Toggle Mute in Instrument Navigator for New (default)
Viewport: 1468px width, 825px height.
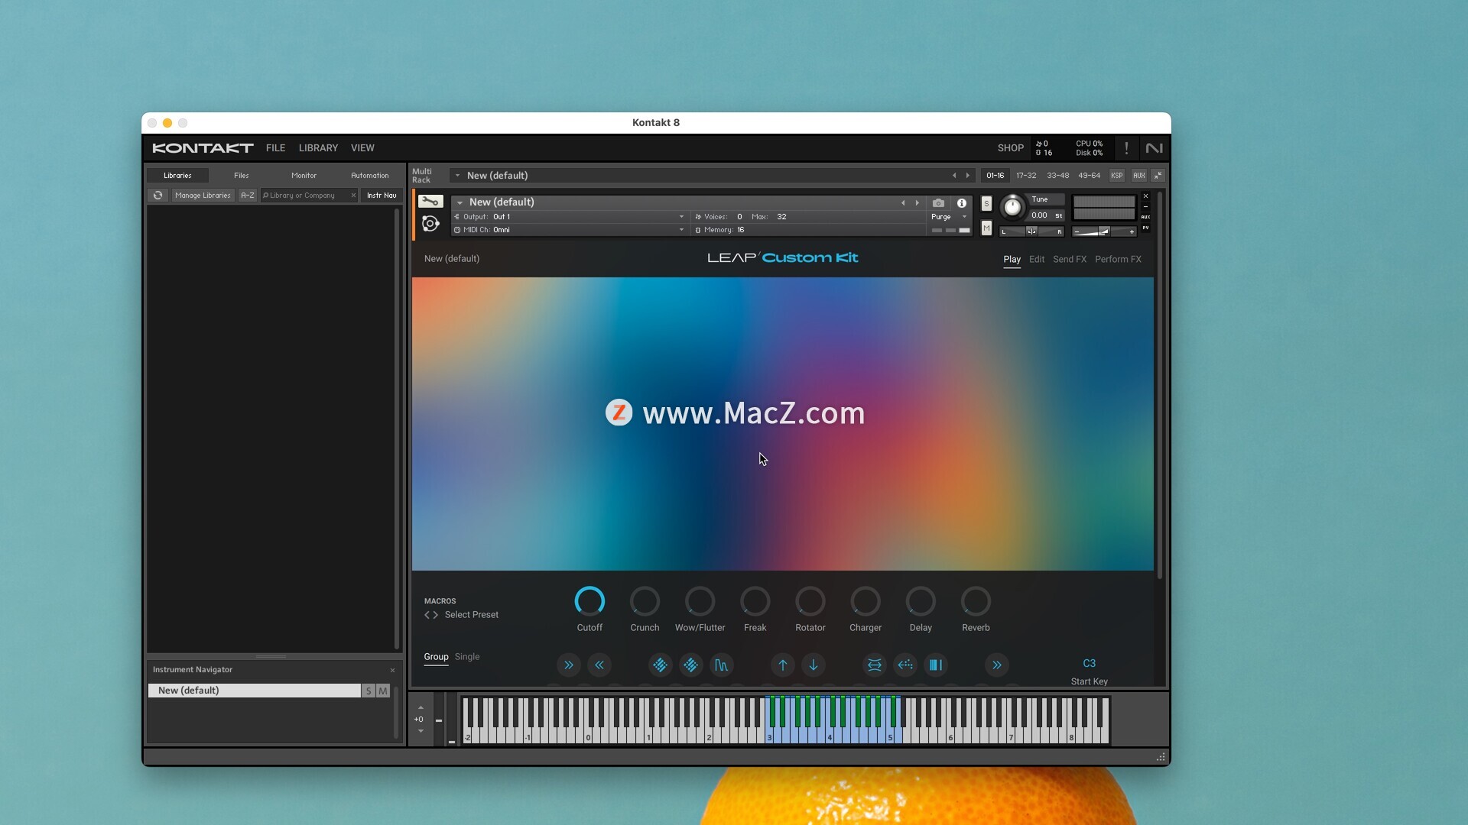[383, 691]
